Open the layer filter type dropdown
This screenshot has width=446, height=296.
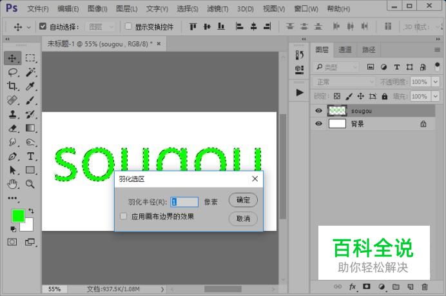tap(336, 67)
